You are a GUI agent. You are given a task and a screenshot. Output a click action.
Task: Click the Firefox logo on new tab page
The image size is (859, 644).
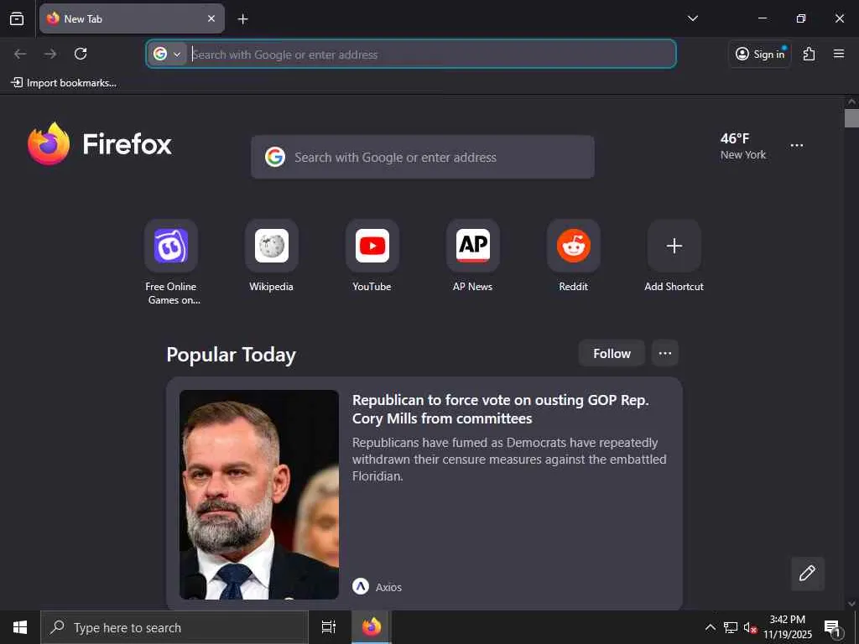tap(100, 143)
